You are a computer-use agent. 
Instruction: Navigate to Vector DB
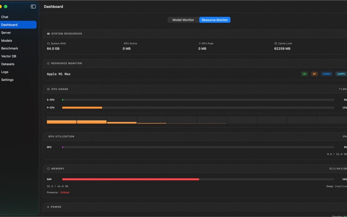[9, 56]
